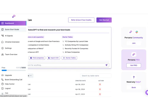Open the chat widget bubble

(x=147, y=92)
